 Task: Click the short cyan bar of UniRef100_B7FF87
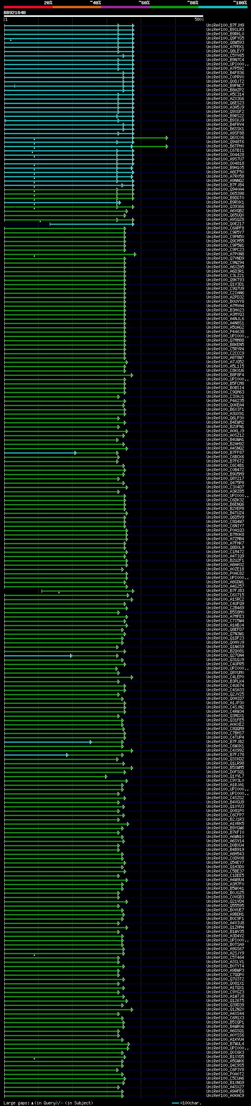[x=40, y=453]
